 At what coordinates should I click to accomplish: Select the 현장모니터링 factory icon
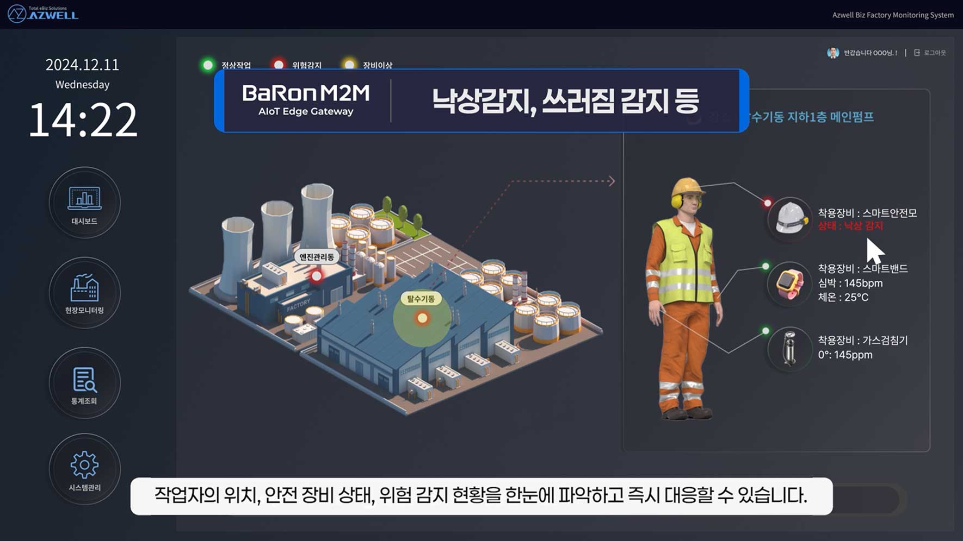[x=84, y=292]
